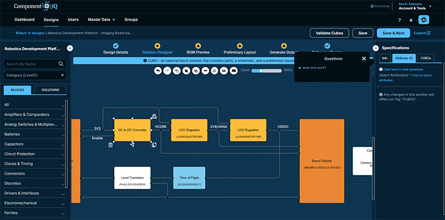Open the notifications bell
Screen dimensions: 445x220
(x=411, y=20)
